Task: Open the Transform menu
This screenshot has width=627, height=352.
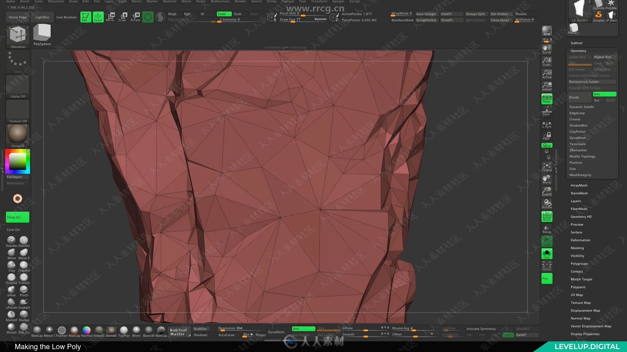Action: point(319,2)
